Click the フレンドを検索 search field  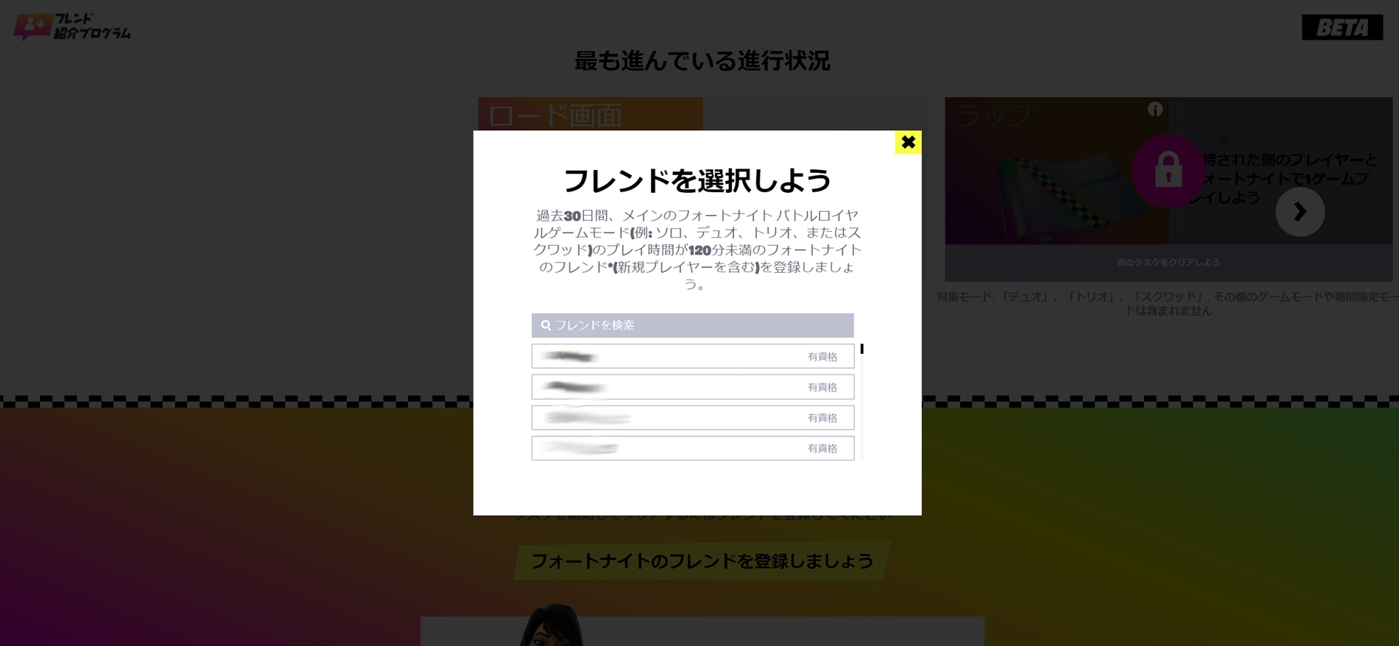point(692,325)
